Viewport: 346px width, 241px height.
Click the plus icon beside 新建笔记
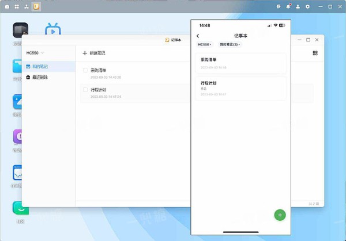pyautogui.click(x=85, y=53)
